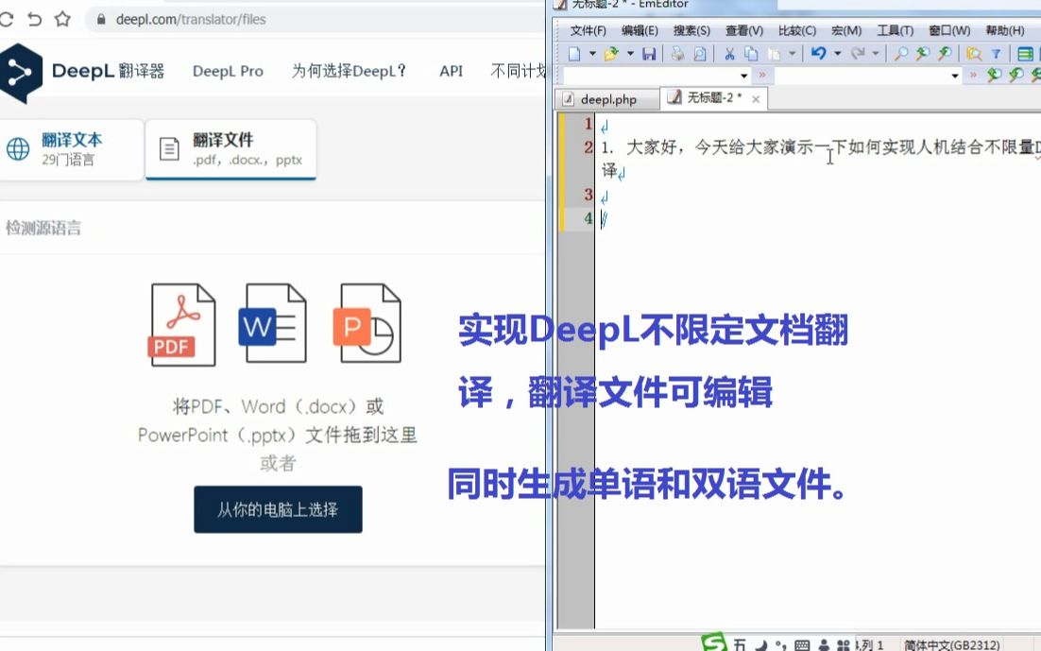Click line number 4 in the gutter
Screen dimensions: 1041x651
(588, 218)
